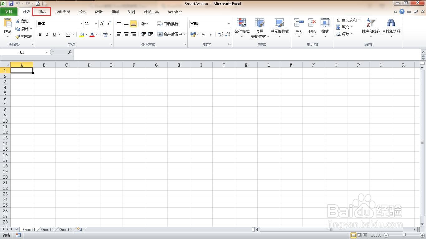Viewport: 426px width, 239px height.
Task: Open Merge and Center dropdown arrow
Action: (x=184, y=34)
